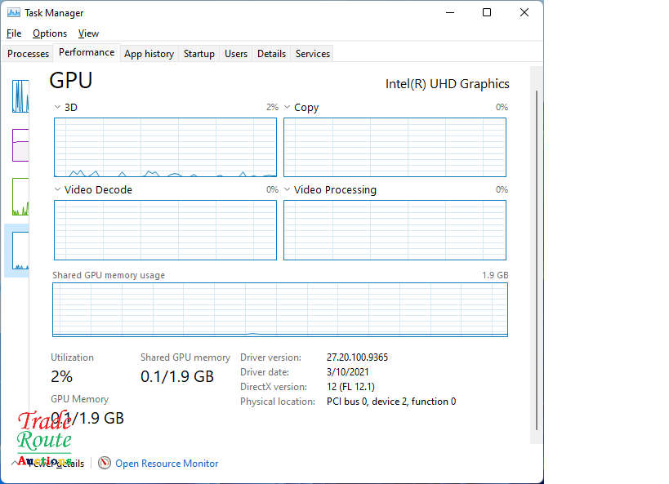The width and height of the screenshot is (669, 484).
Task: Open the 3D engine dropdown
Action: tap(57, 107)
